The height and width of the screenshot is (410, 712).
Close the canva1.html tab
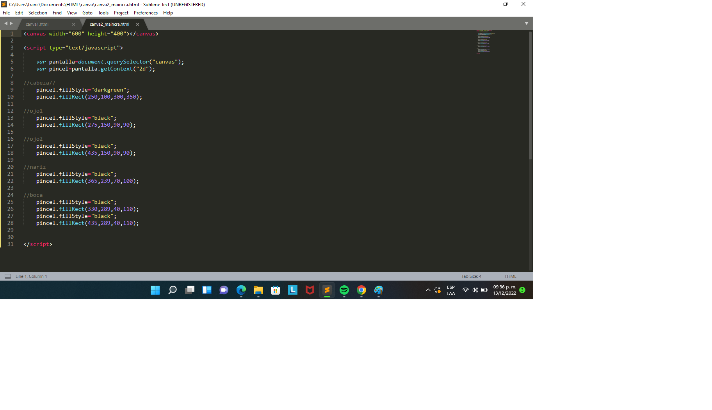point(73,24)
